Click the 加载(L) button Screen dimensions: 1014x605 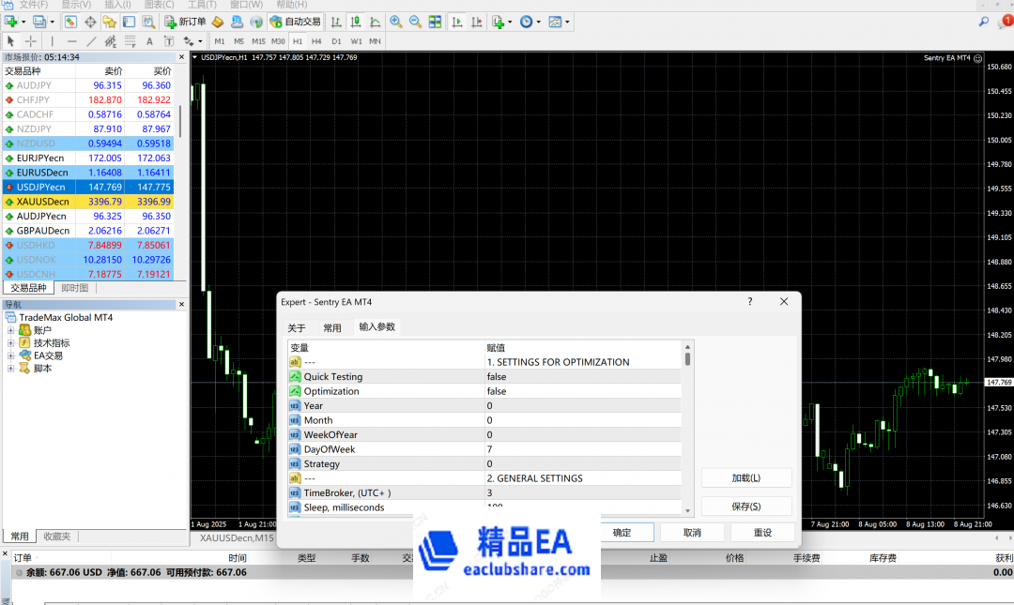[746, 478]
